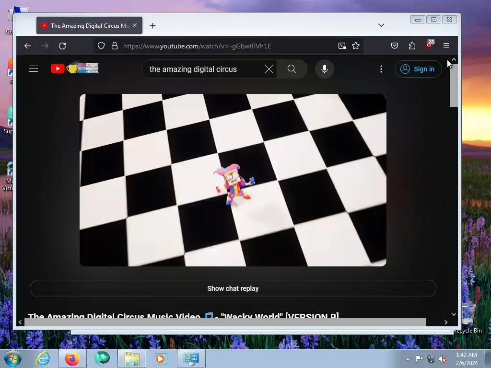
Task: Maximize the Firefox window
Action: [x=433, y=19]
